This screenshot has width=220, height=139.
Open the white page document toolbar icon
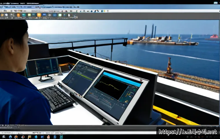pos(69,15)
